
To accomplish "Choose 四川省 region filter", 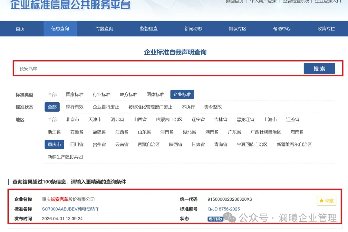I will 77,144.
